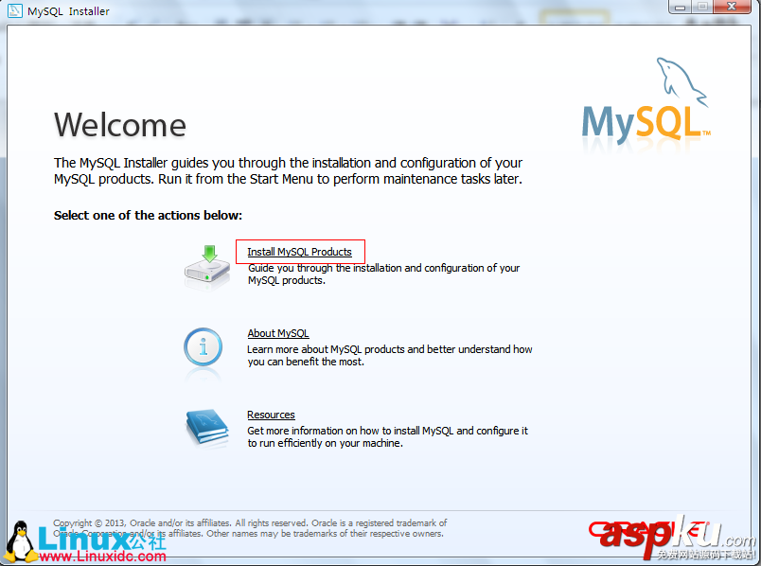The width and height of the screenshot is (761, 566).
Task: Click the Oracle copyright notice text
Action: click(x=250, y=528)
